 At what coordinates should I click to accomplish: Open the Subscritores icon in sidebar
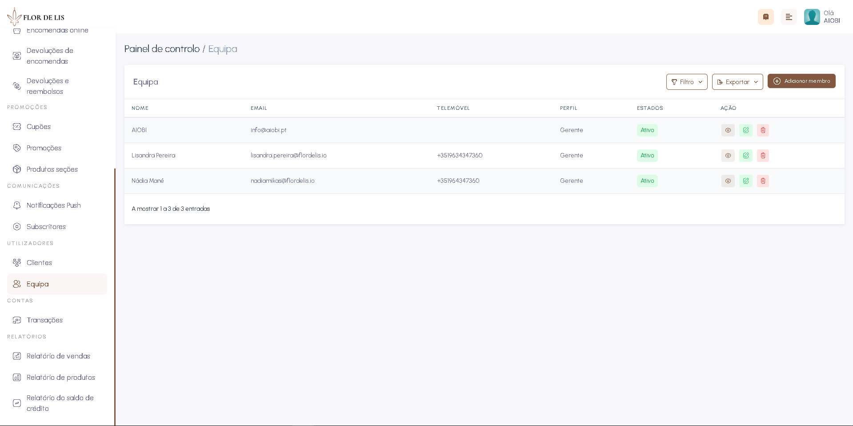pos(16,226)
